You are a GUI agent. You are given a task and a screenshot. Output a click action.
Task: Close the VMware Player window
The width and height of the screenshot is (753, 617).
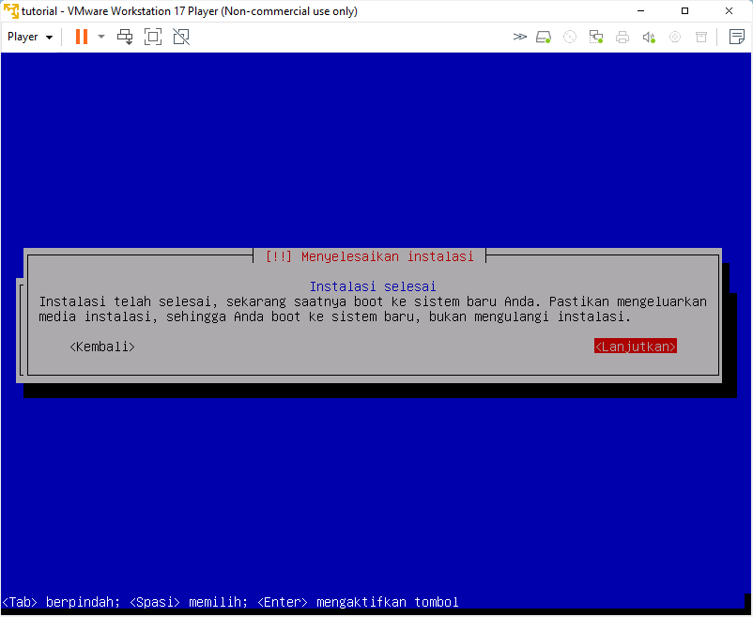point(729,10)
